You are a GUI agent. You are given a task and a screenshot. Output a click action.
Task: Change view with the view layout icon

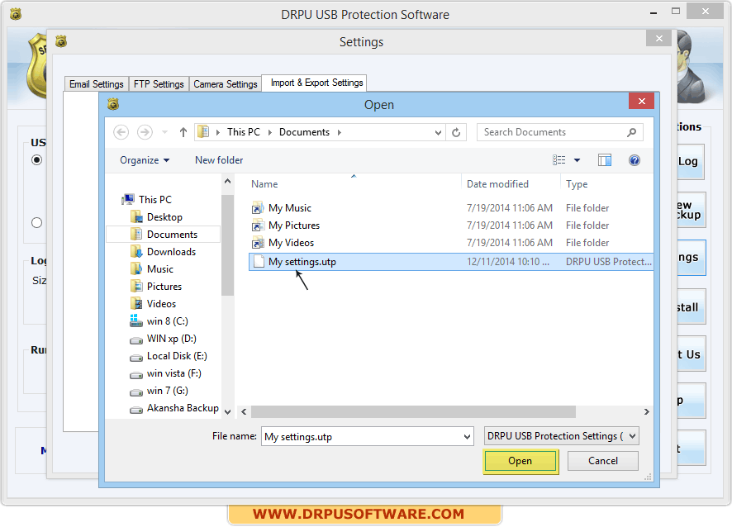point(559,160)
